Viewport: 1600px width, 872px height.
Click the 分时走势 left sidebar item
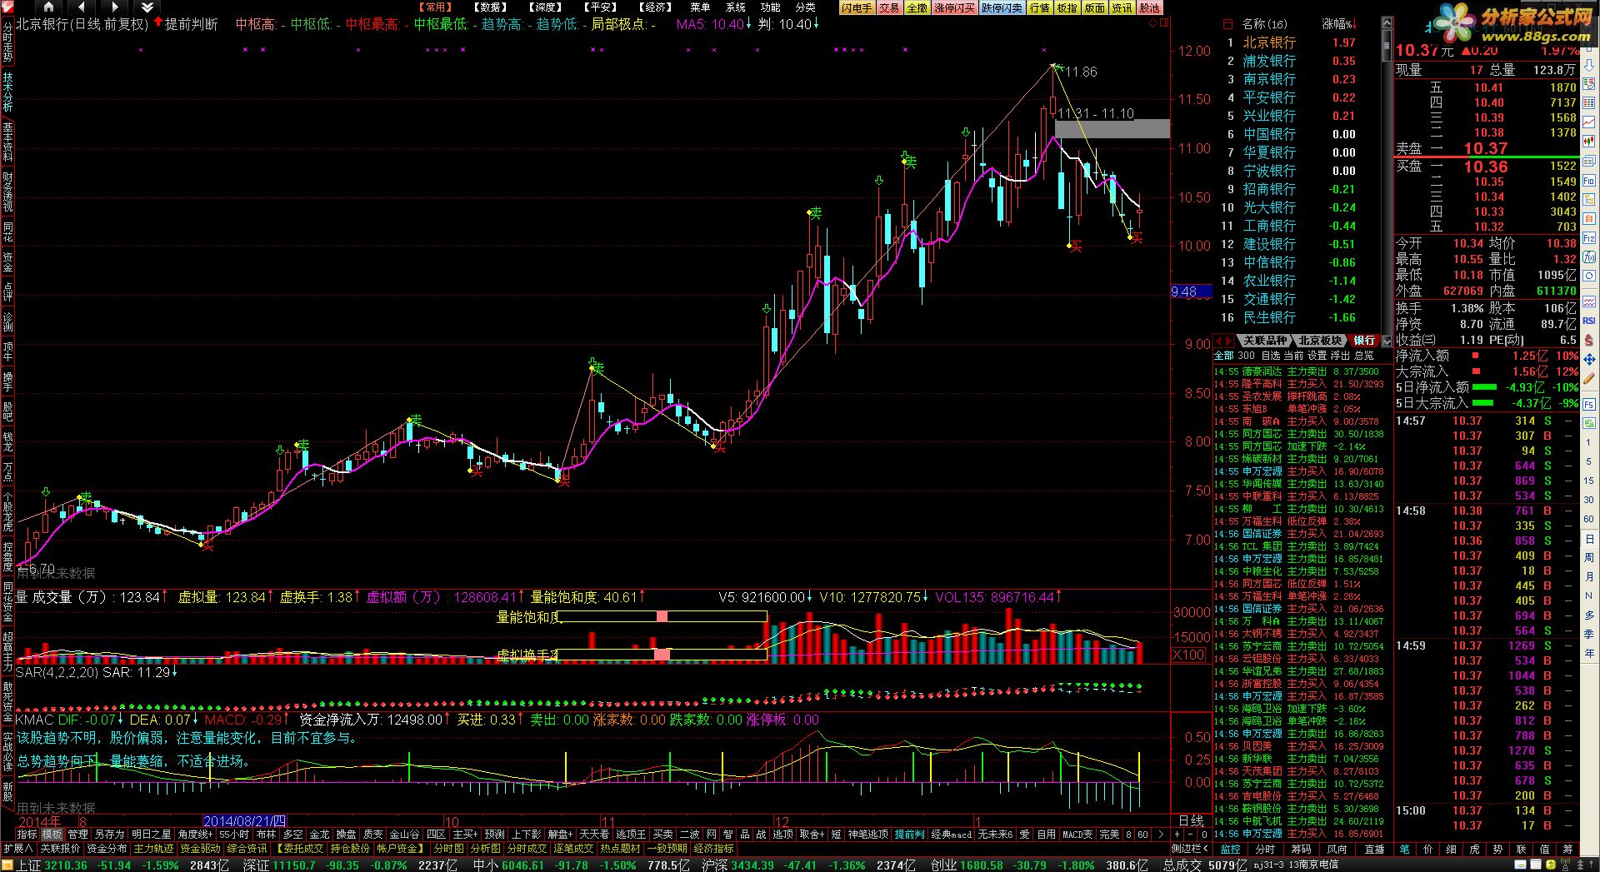point(7,42)
